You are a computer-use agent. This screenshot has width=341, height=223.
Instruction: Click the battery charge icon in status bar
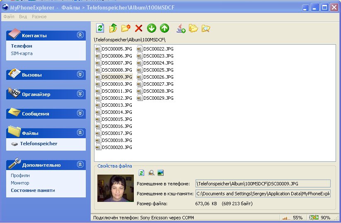[x=314, y=218]
